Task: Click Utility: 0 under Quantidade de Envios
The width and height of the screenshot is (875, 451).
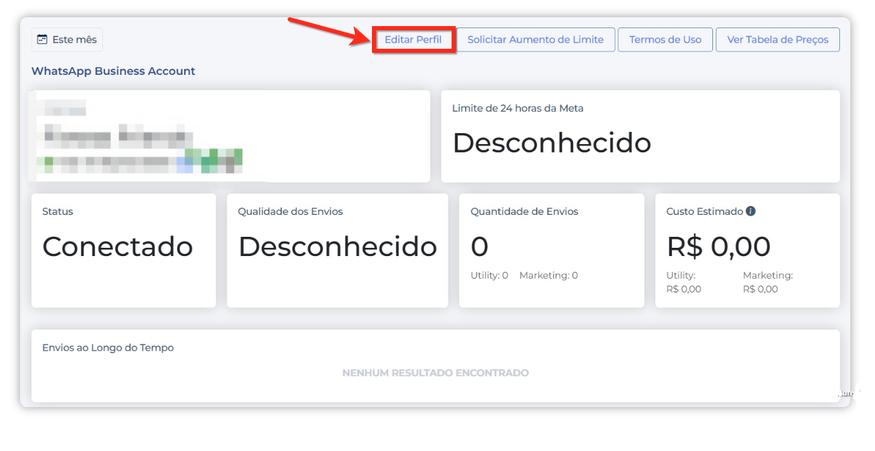Action: pos(489,275)
